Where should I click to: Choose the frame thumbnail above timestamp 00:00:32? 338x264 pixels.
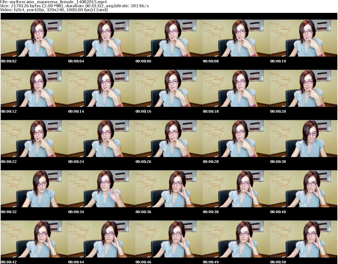(34, 189)
